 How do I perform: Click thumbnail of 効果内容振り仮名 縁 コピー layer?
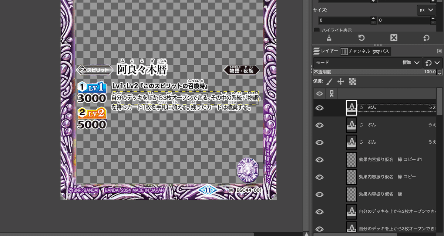[351, 177]
